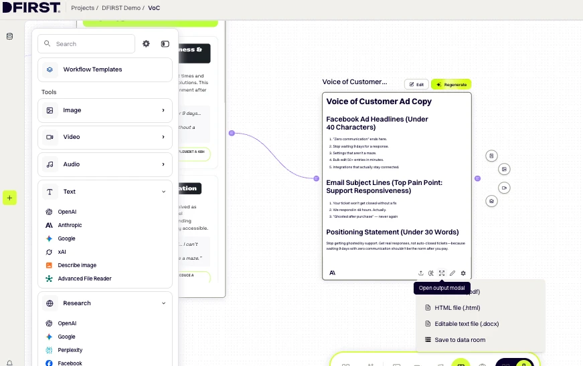The width and height of the screenshot is (583, 366).
Task: Click the Anthropic logo on node footer
Action: tap(333, 273)
